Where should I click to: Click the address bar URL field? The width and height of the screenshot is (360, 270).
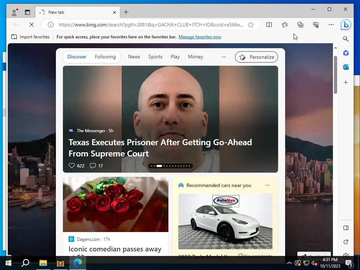pyautogui.click(x=151, y=25)
